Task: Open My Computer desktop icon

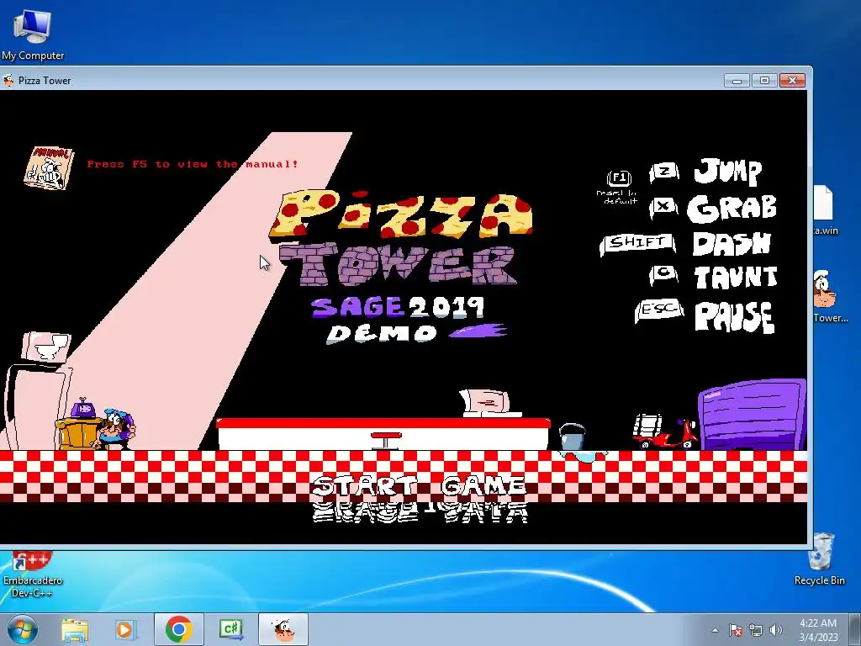Action: tap(33, 35)
